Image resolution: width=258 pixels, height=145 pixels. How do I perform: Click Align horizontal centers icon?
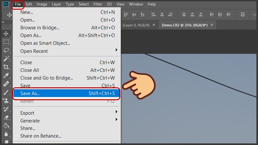[162, 15]
